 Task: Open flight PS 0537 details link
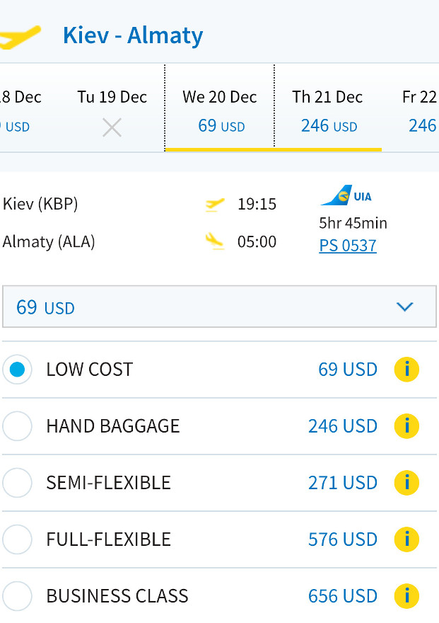coord(348,246)
